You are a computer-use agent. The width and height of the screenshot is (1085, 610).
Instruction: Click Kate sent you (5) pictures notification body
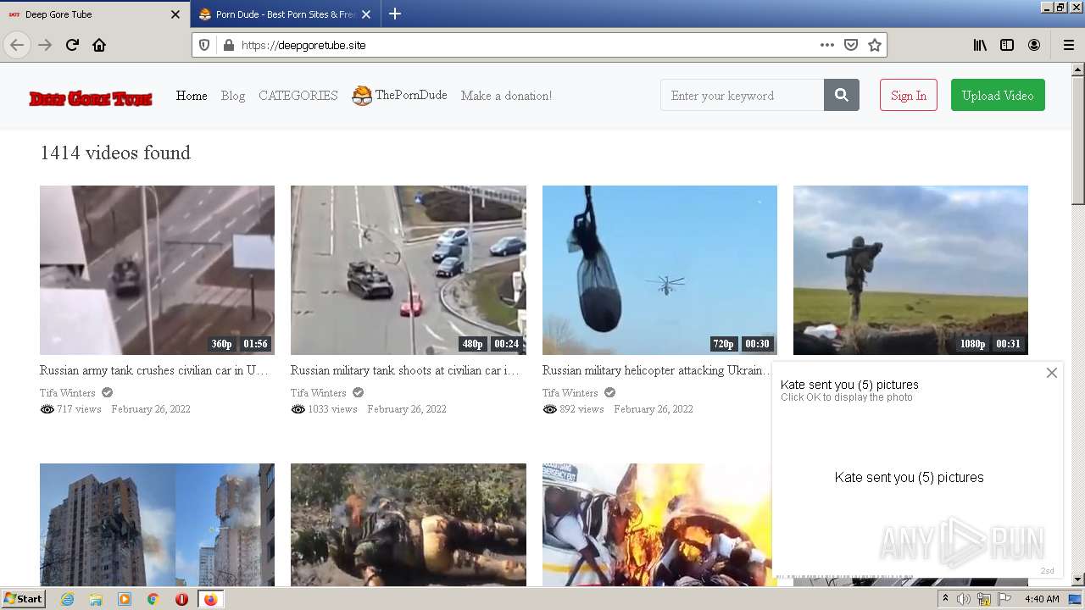pyautogui.click(x=910, y=477)
